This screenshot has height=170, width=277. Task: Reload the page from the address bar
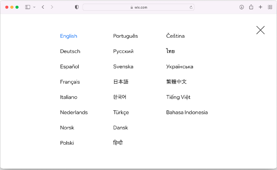(191, 7)
